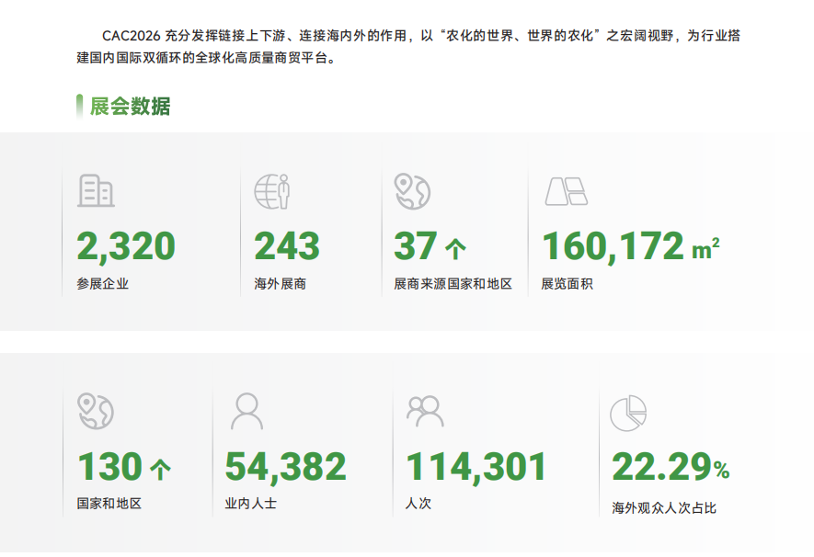Screen dimensions: 814x557
Task: Click the globe location pin icon above 37
Action: pos(412,190)
